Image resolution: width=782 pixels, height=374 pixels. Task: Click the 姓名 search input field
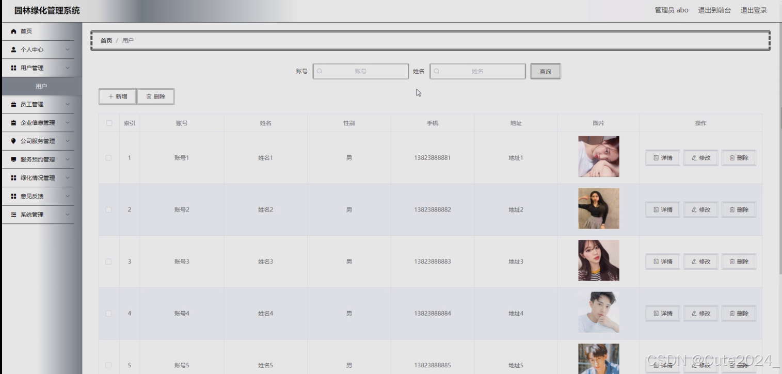[477, 71]
